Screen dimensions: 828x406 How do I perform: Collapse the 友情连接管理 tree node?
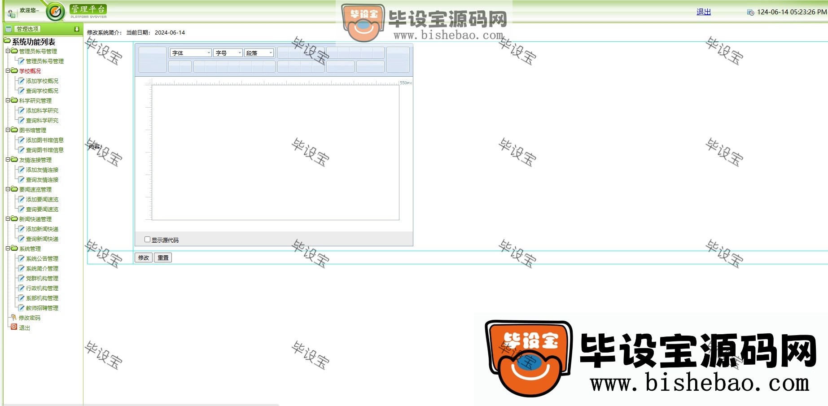tap(8, 159)
